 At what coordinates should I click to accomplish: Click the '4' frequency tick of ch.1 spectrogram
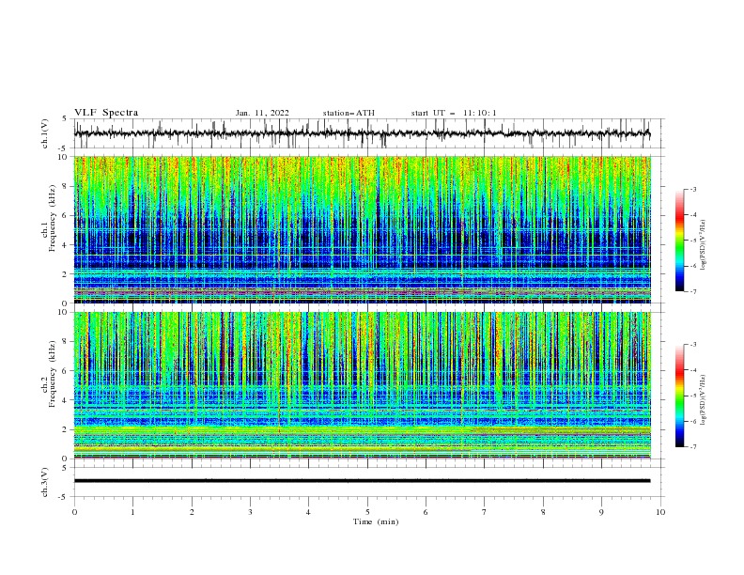(x=65, y=245)
